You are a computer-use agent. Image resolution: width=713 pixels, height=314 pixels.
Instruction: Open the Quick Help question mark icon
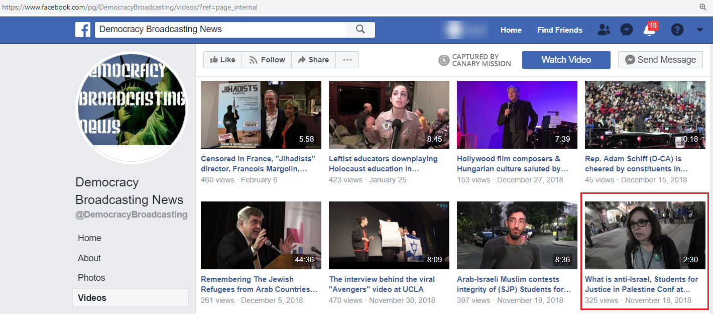click(x=677, y=30)
